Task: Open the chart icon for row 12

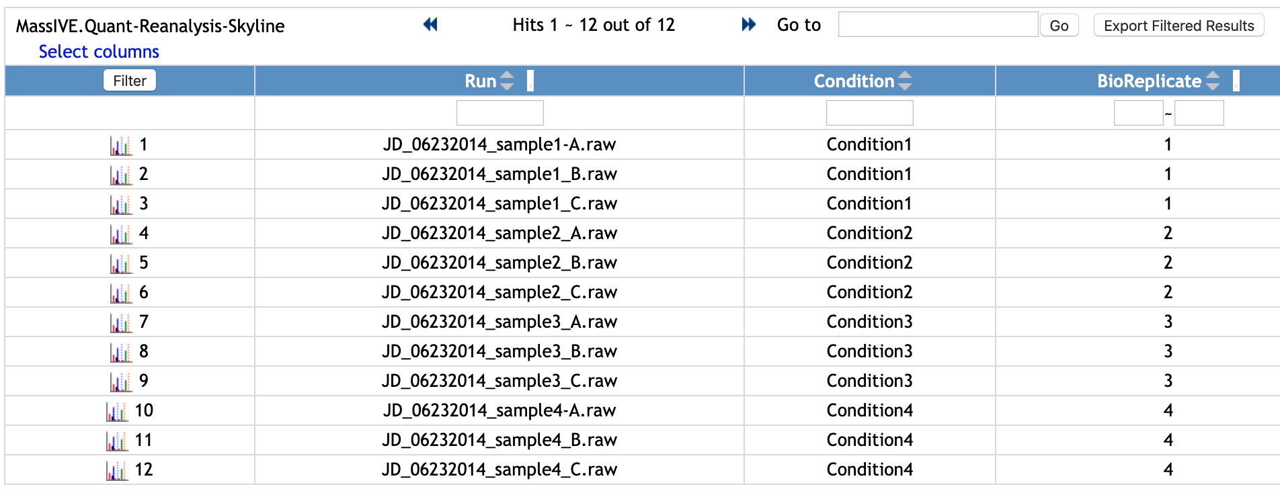Action: [x=117, y=471]
